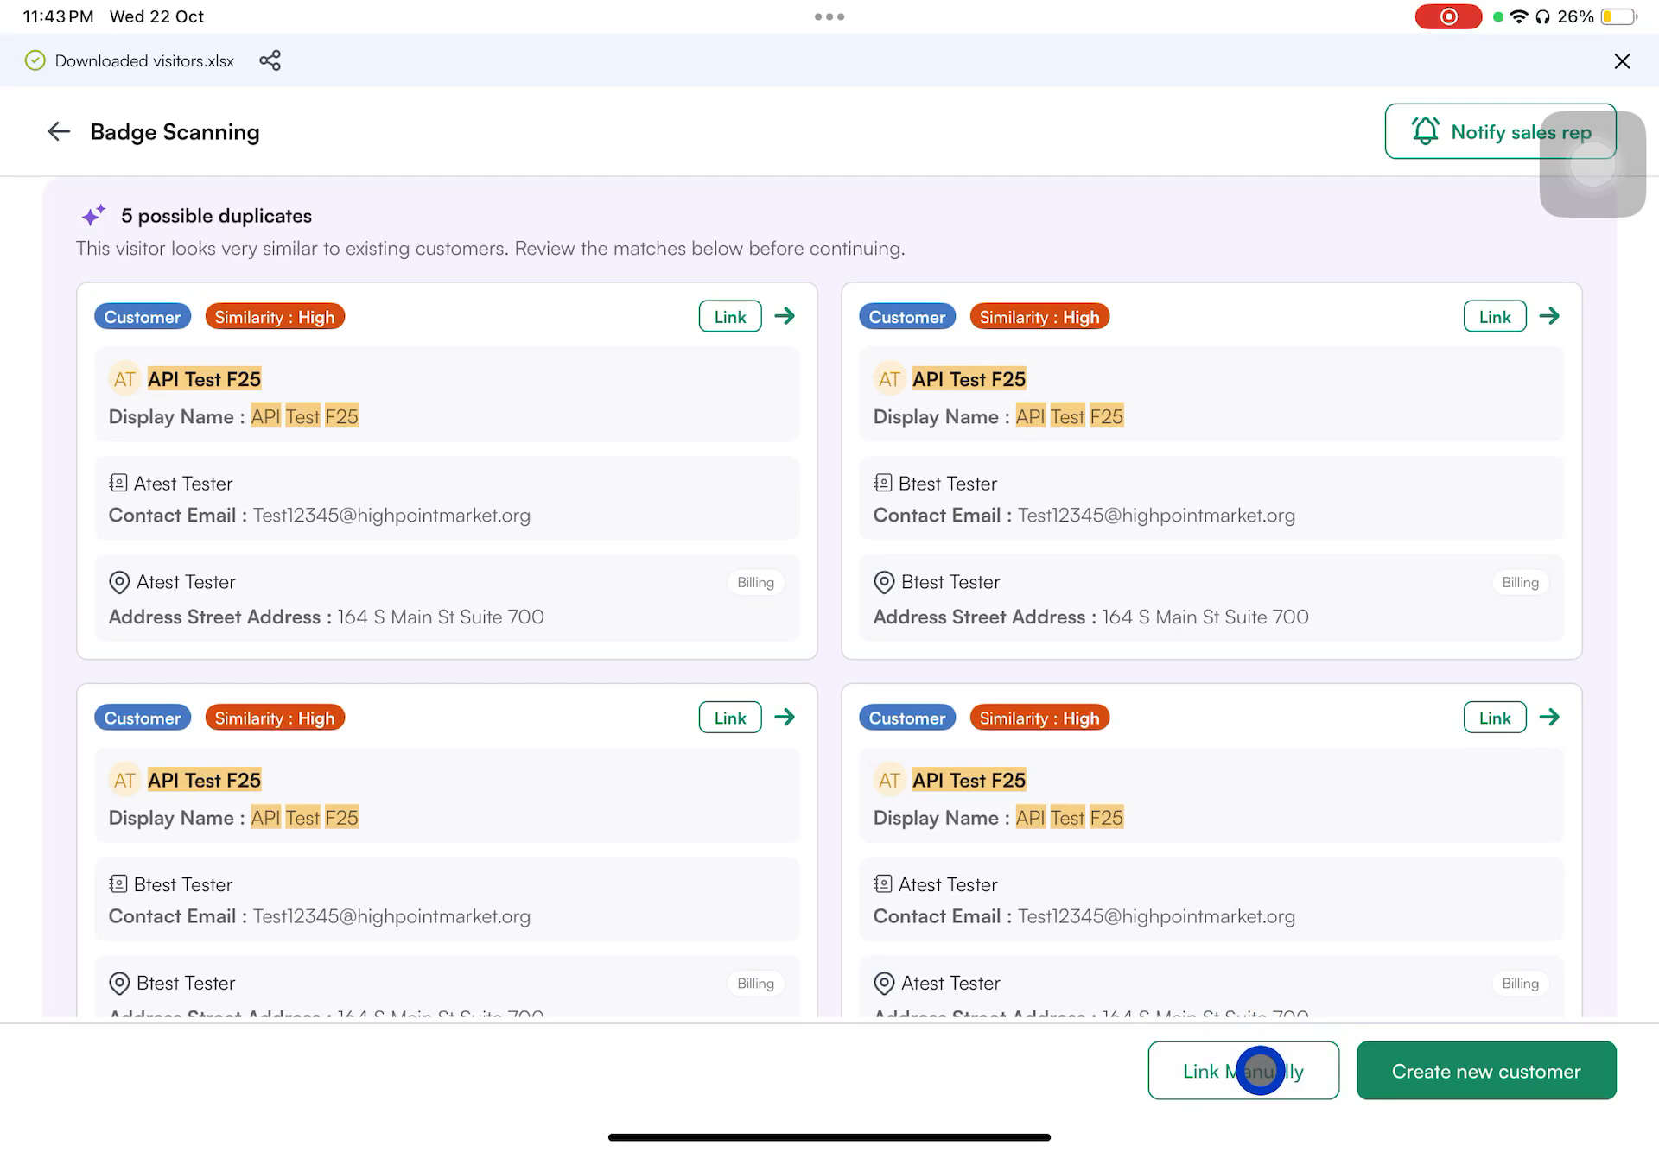The image size is (1659, 1152).
Task: Click the location pin icon on the Btest Tester billing card
Action: pyautogui.click(x=882, y=582)
